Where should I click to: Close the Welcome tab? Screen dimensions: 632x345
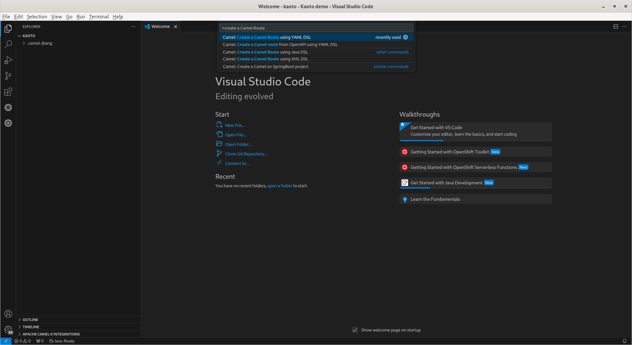point(176,27)
